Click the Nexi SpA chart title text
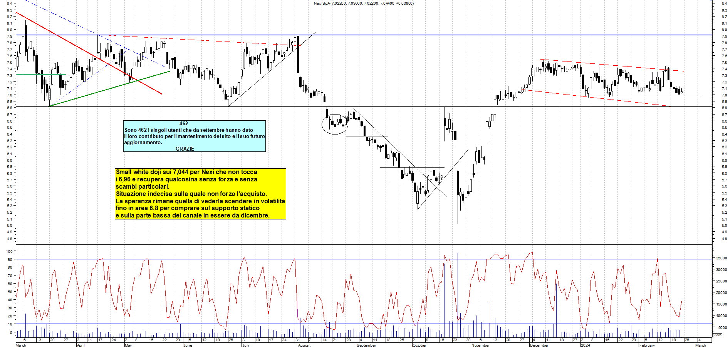Viewport: 728px width, 347px height. (x=364, y=3)
